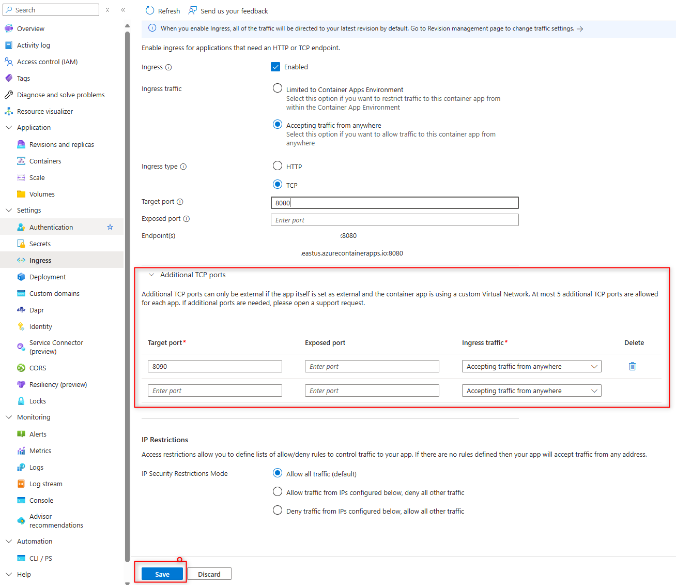This screenshot has height=585, width=676.
Task: Click Refresh in the toolbar
Action: (x=163, y=11)
